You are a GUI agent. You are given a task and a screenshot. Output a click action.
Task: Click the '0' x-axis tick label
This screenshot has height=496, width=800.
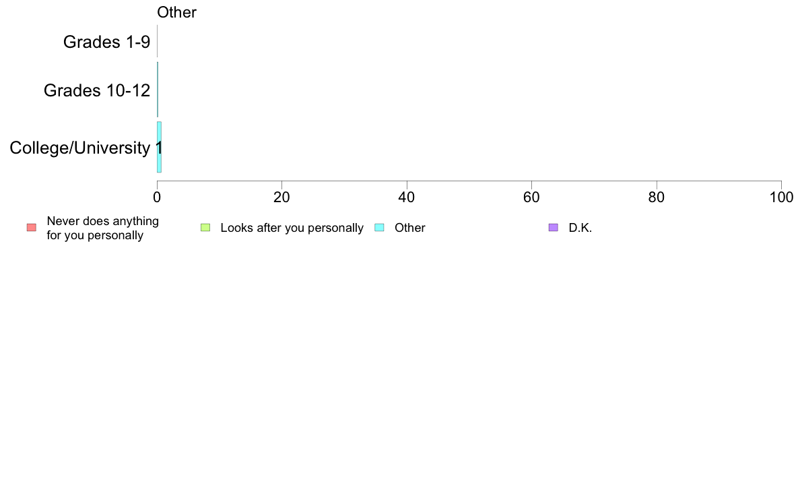157,197
